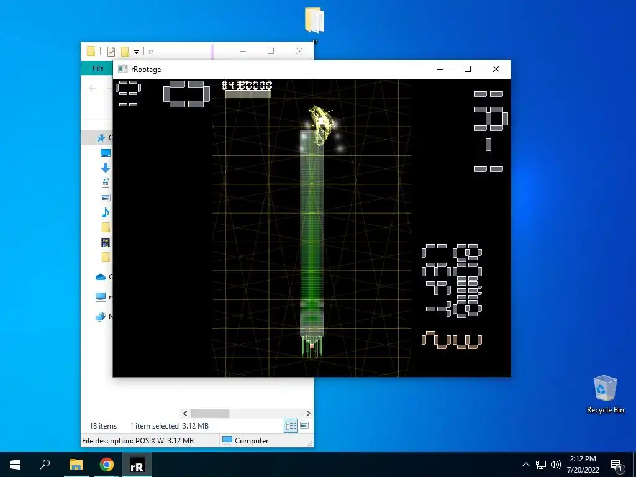Select the OneDrive cloud icon in the navigation pane
Viewport: 636px width, 477px height.
coord(101,277)
